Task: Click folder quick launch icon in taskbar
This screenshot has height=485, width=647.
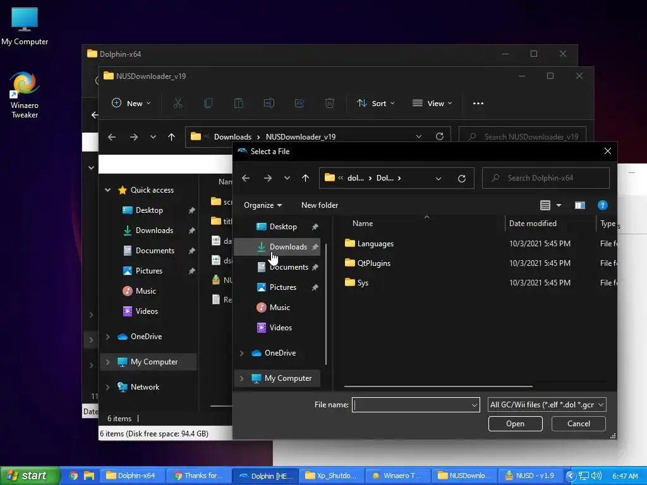Action: point(89,476)
